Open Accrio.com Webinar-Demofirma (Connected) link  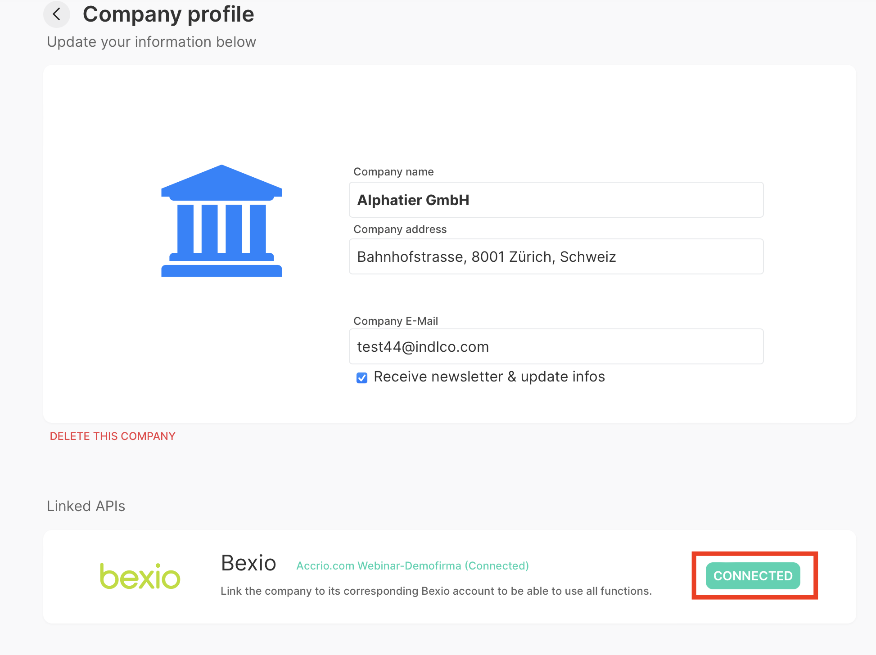(x=412, y=565)
